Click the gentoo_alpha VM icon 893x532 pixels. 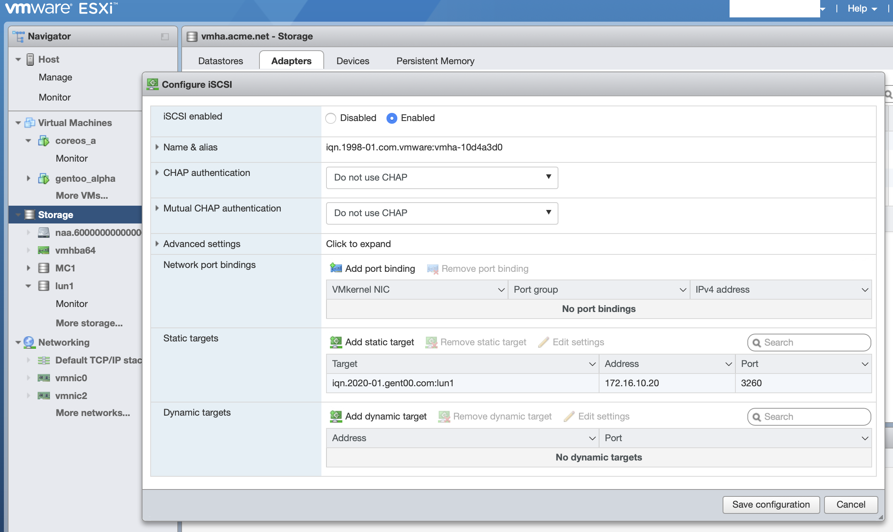click(44, 179)
